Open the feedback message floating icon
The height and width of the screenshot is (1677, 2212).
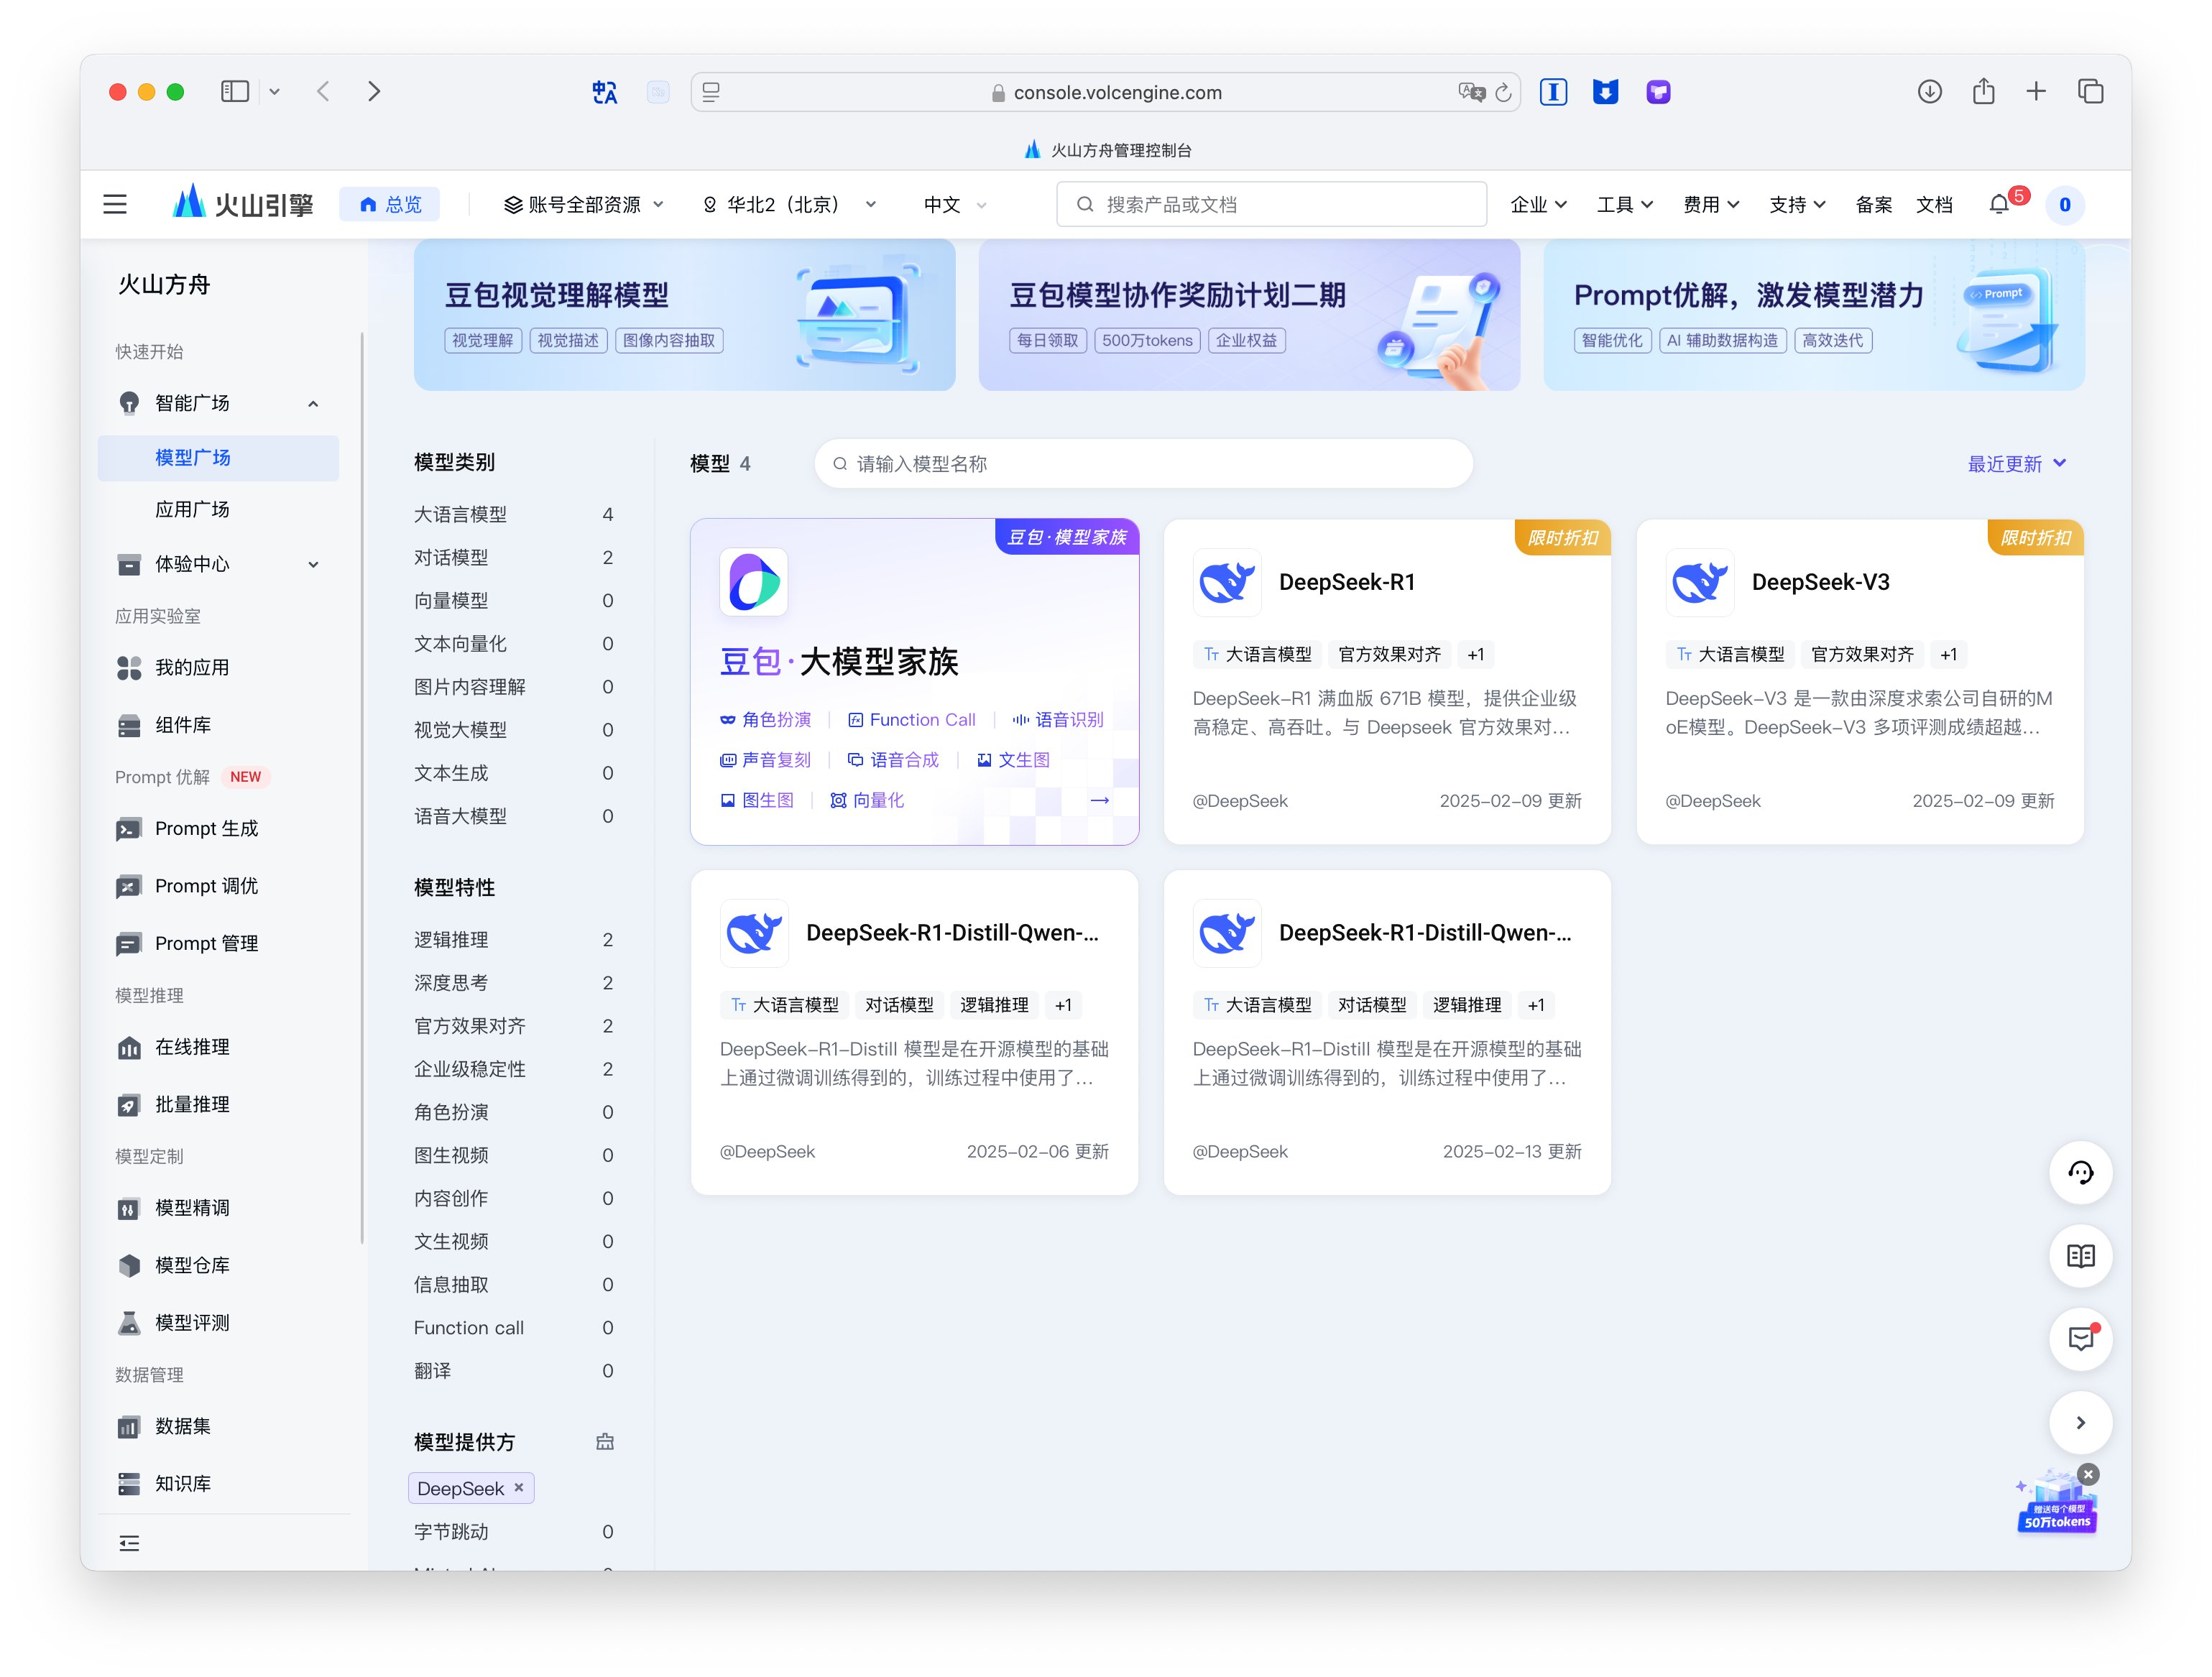(x=2080, y=1339)
